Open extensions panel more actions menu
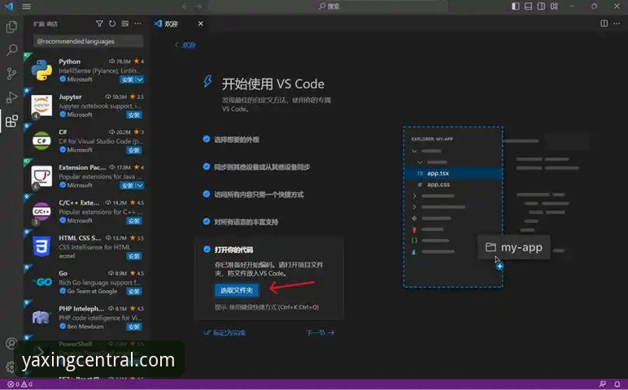The image size is (628, 390). coord(137,24)
